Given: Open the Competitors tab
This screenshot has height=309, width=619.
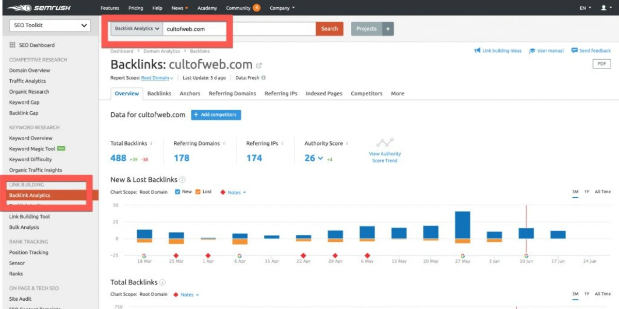Looking at the screenshot, I should pos(367,94).
